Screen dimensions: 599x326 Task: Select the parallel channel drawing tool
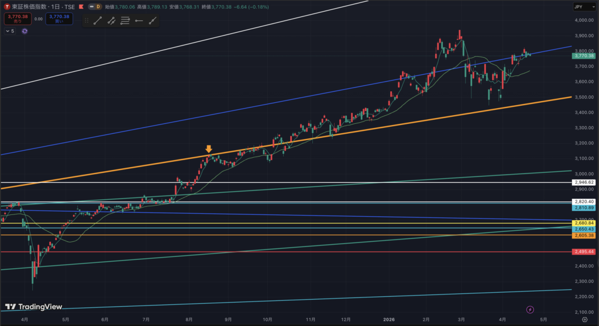[111, 20]
